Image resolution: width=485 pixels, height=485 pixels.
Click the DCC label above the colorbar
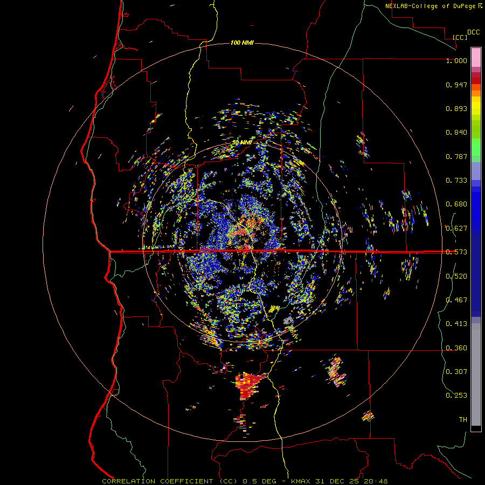click(x=474, y=32)
